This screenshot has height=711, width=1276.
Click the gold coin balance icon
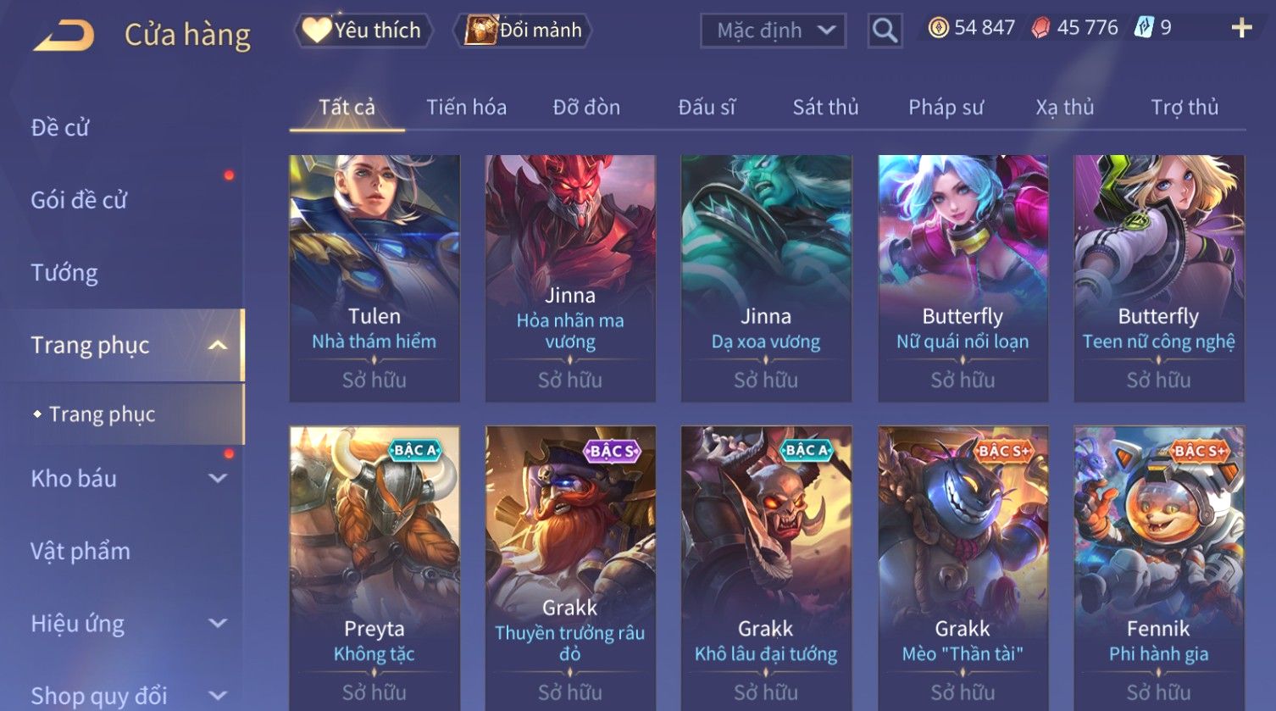938,29
